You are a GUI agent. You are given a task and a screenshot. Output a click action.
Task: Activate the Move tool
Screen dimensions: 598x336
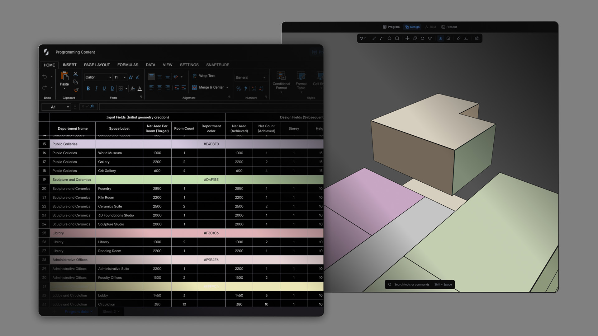[407, 39]
